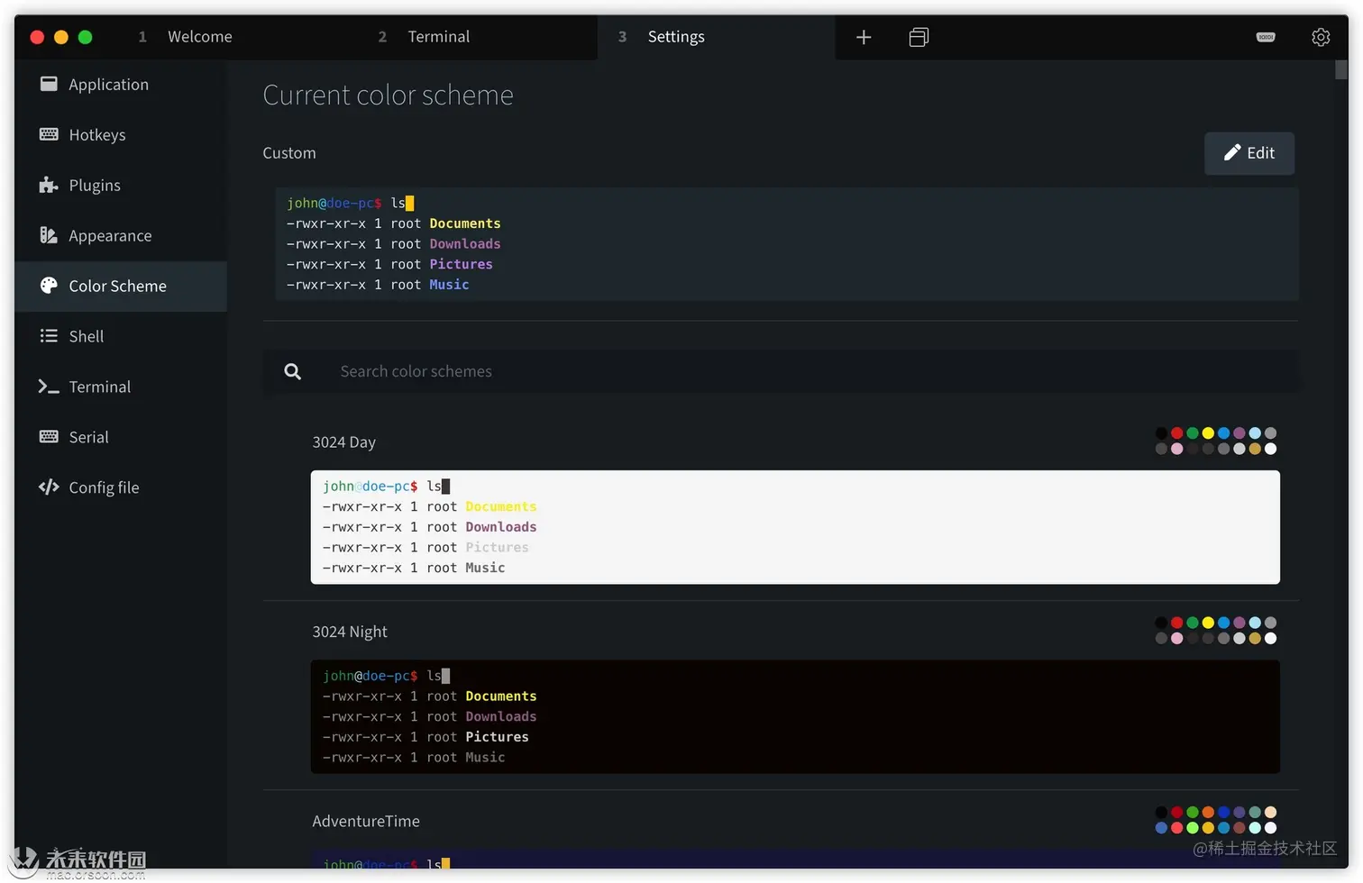Click the Serial keyboard icon

(x=49, y=437)
